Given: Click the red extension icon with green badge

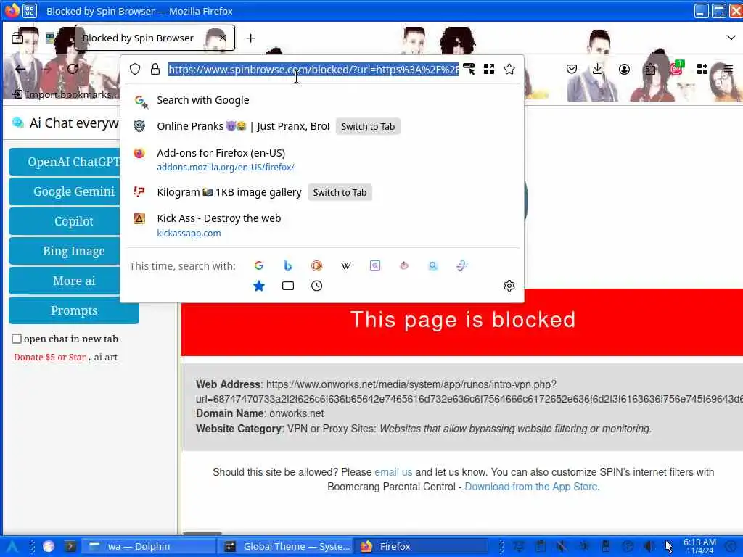Looking at the screenshot, I should click(677, 68).
